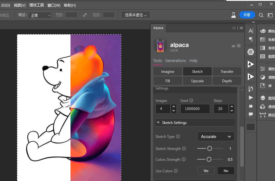
Task: Switch to the Generations tab
Action: coord(175,61)
